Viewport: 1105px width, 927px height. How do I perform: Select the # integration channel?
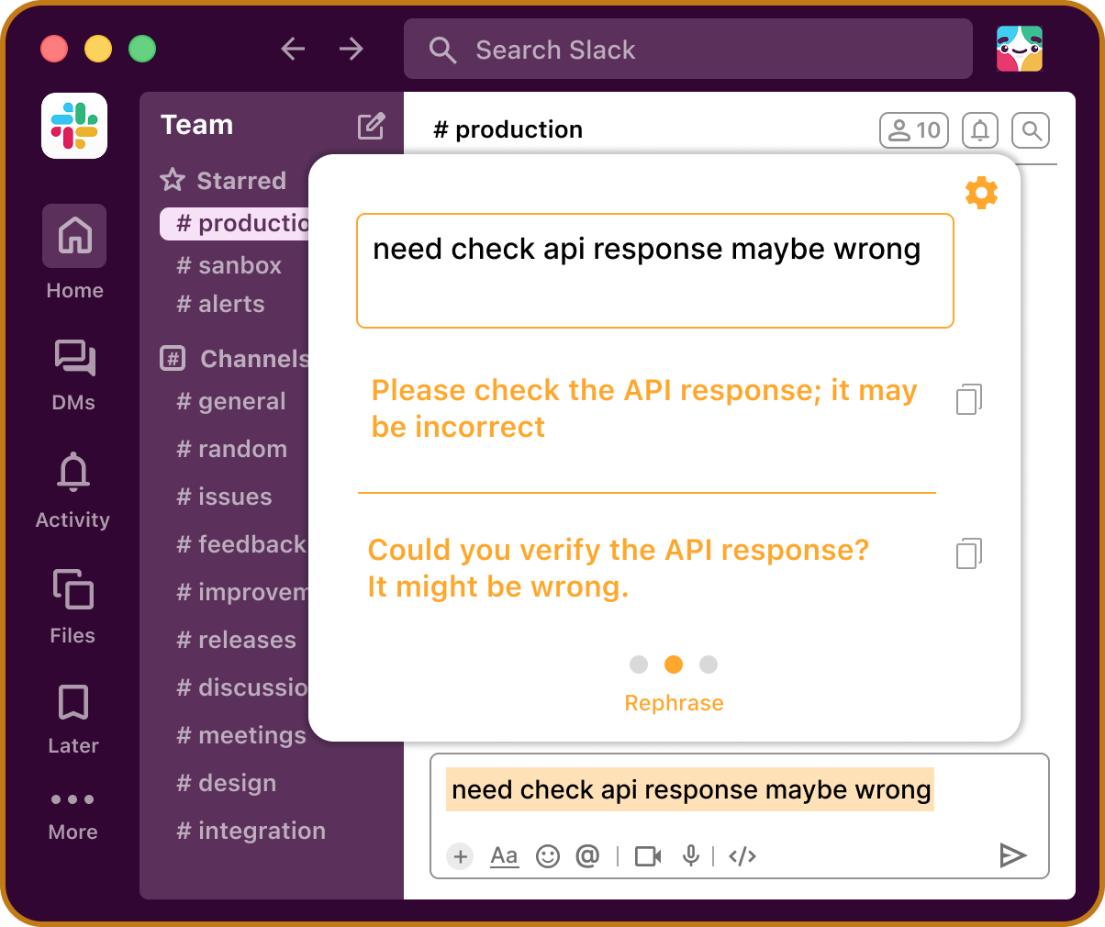point(251,831)
